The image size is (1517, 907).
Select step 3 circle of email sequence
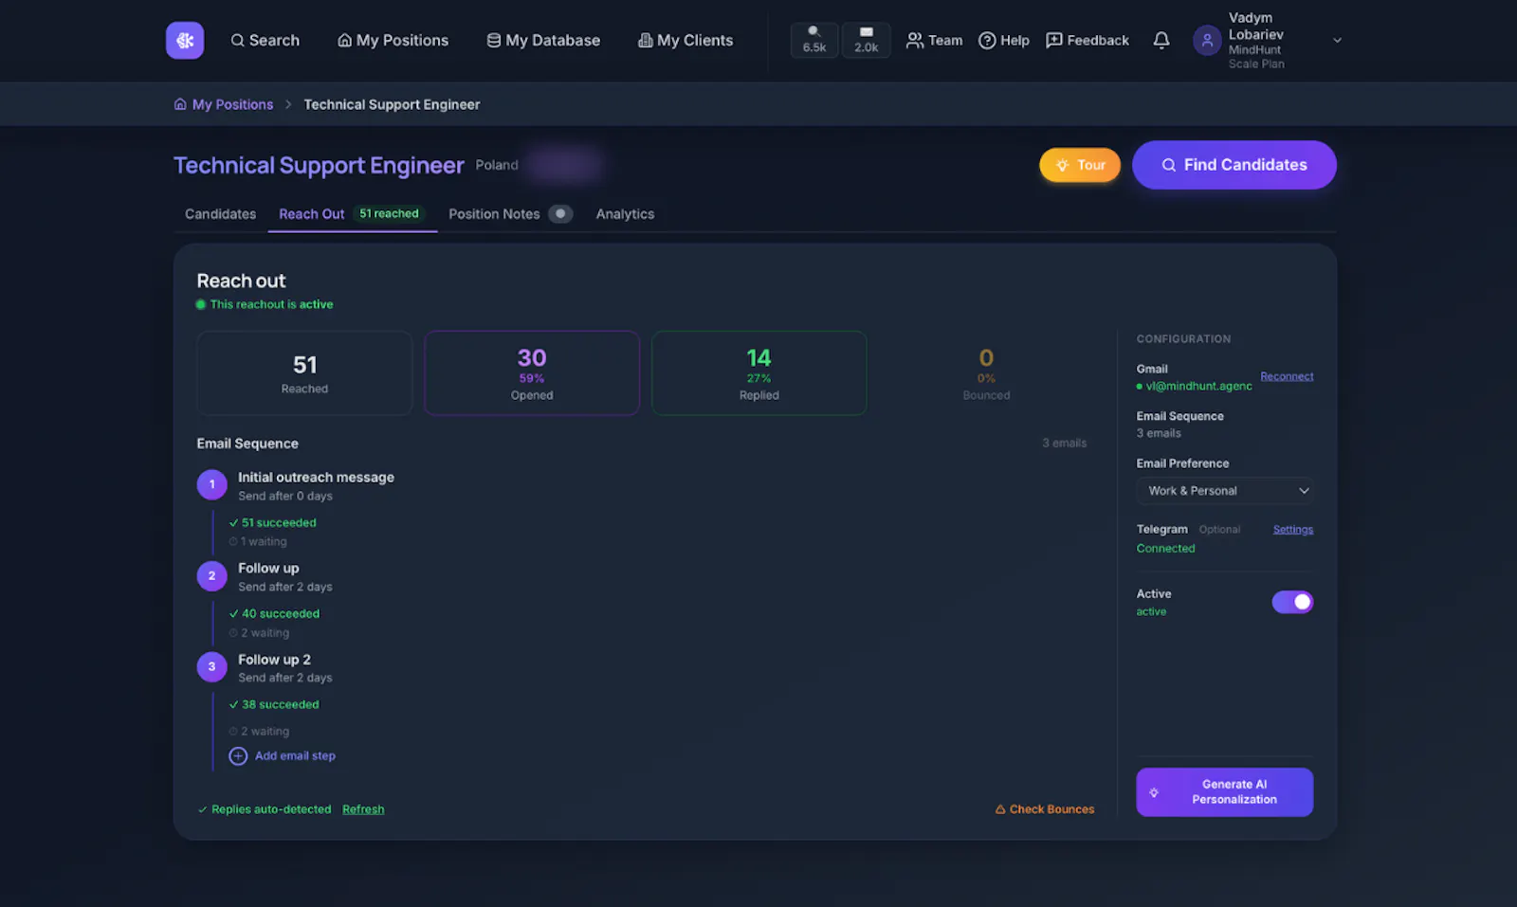pos(211,666)
